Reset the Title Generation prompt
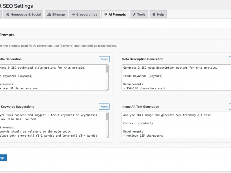The image size is (231, 173). tap(104, 59)
